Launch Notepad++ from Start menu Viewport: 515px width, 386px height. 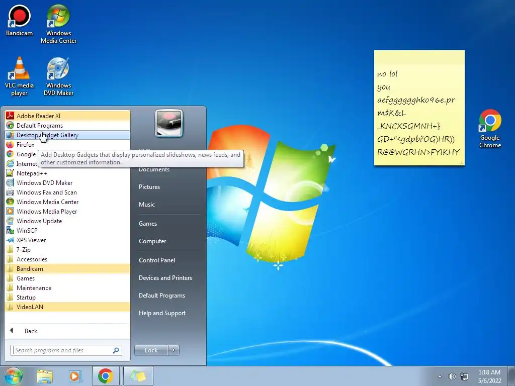(x=67, y=173)
